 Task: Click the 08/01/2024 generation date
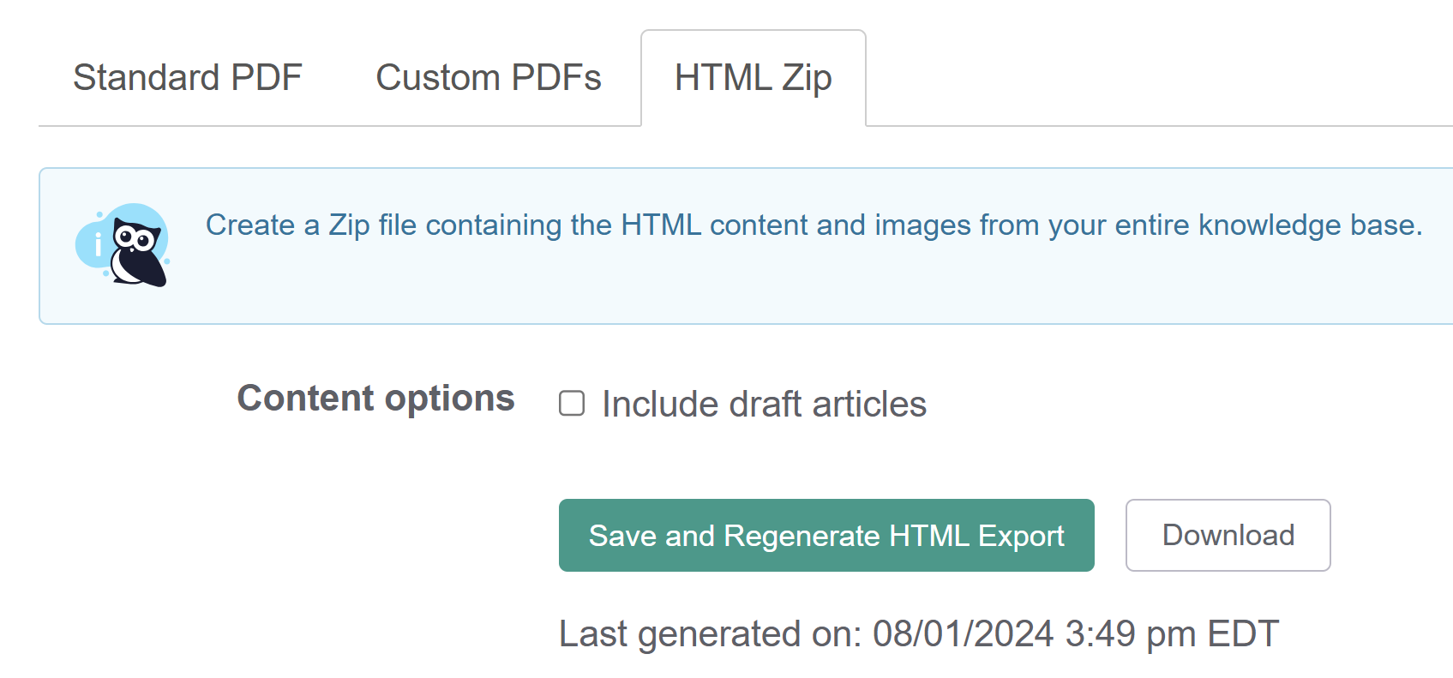[x=963, y=634]
